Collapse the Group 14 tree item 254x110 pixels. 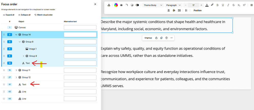pos(16,35)
